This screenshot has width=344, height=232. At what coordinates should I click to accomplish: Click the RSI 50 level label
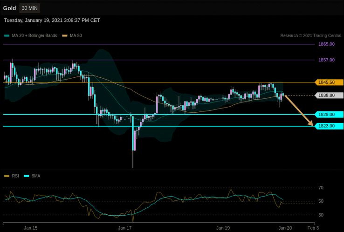[321, 201]
